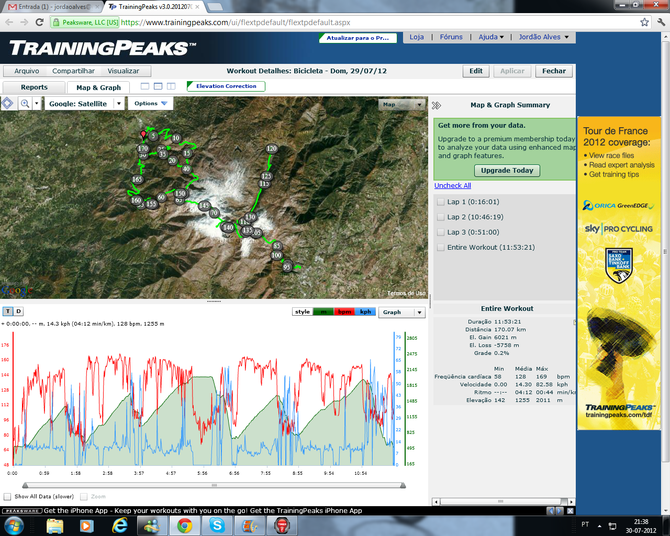Open Elevation Correction

[x=226, y=86]
